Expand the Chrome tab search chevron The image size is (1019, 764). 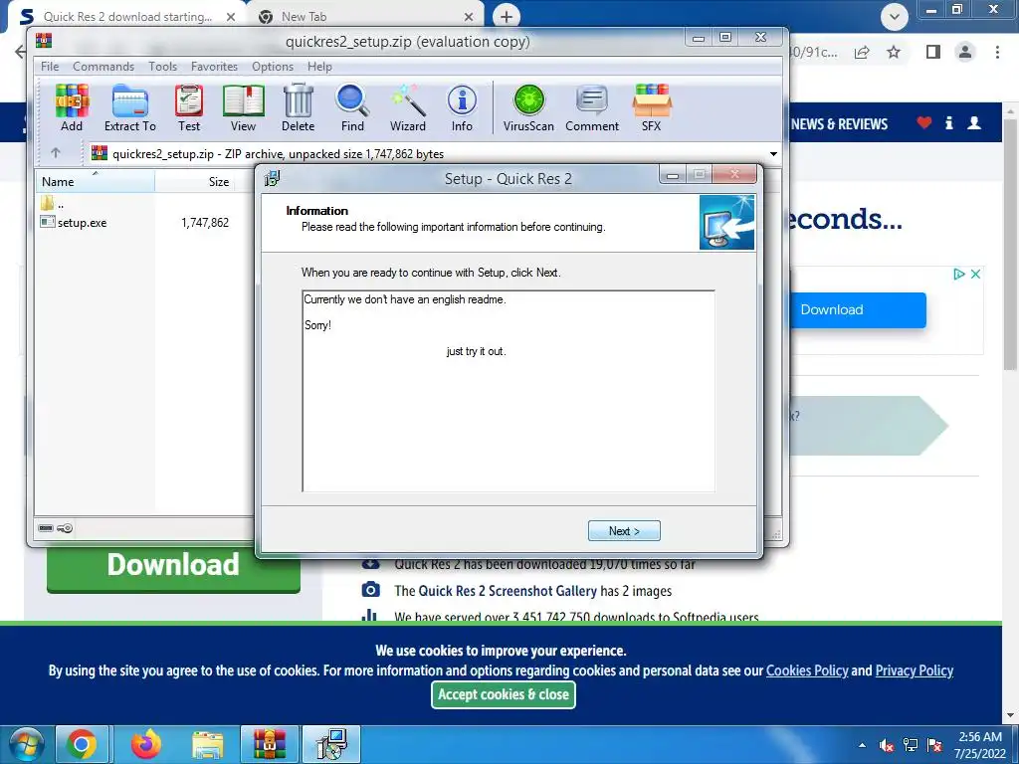(895, 17)
